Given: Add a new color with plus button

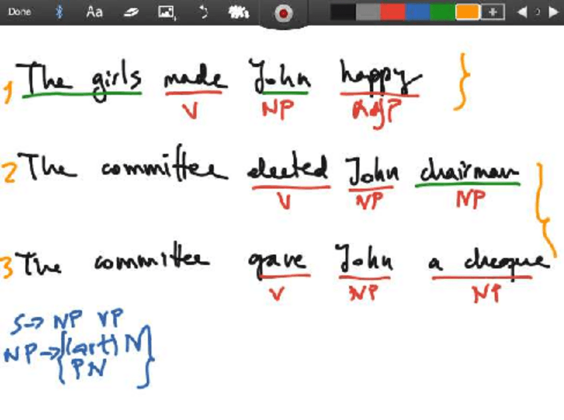Looking at the screenshot, I should click(x=493, y=12).
